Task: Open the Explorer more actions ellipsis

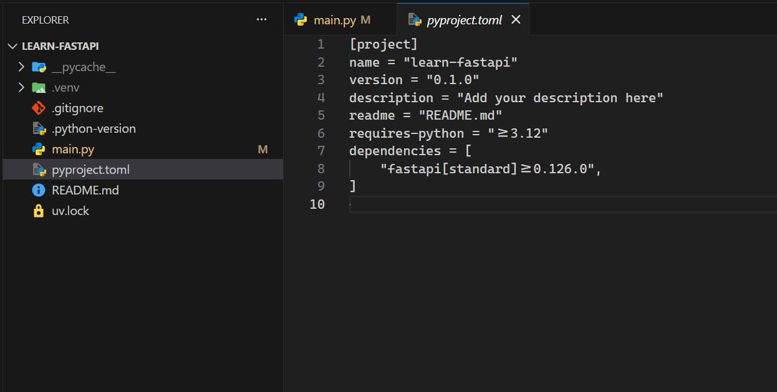Action: pyautogui.click(x=262, y=20)
